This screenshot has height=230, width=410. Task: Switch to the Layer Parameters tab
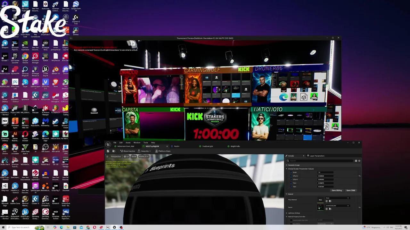point(316,156)
